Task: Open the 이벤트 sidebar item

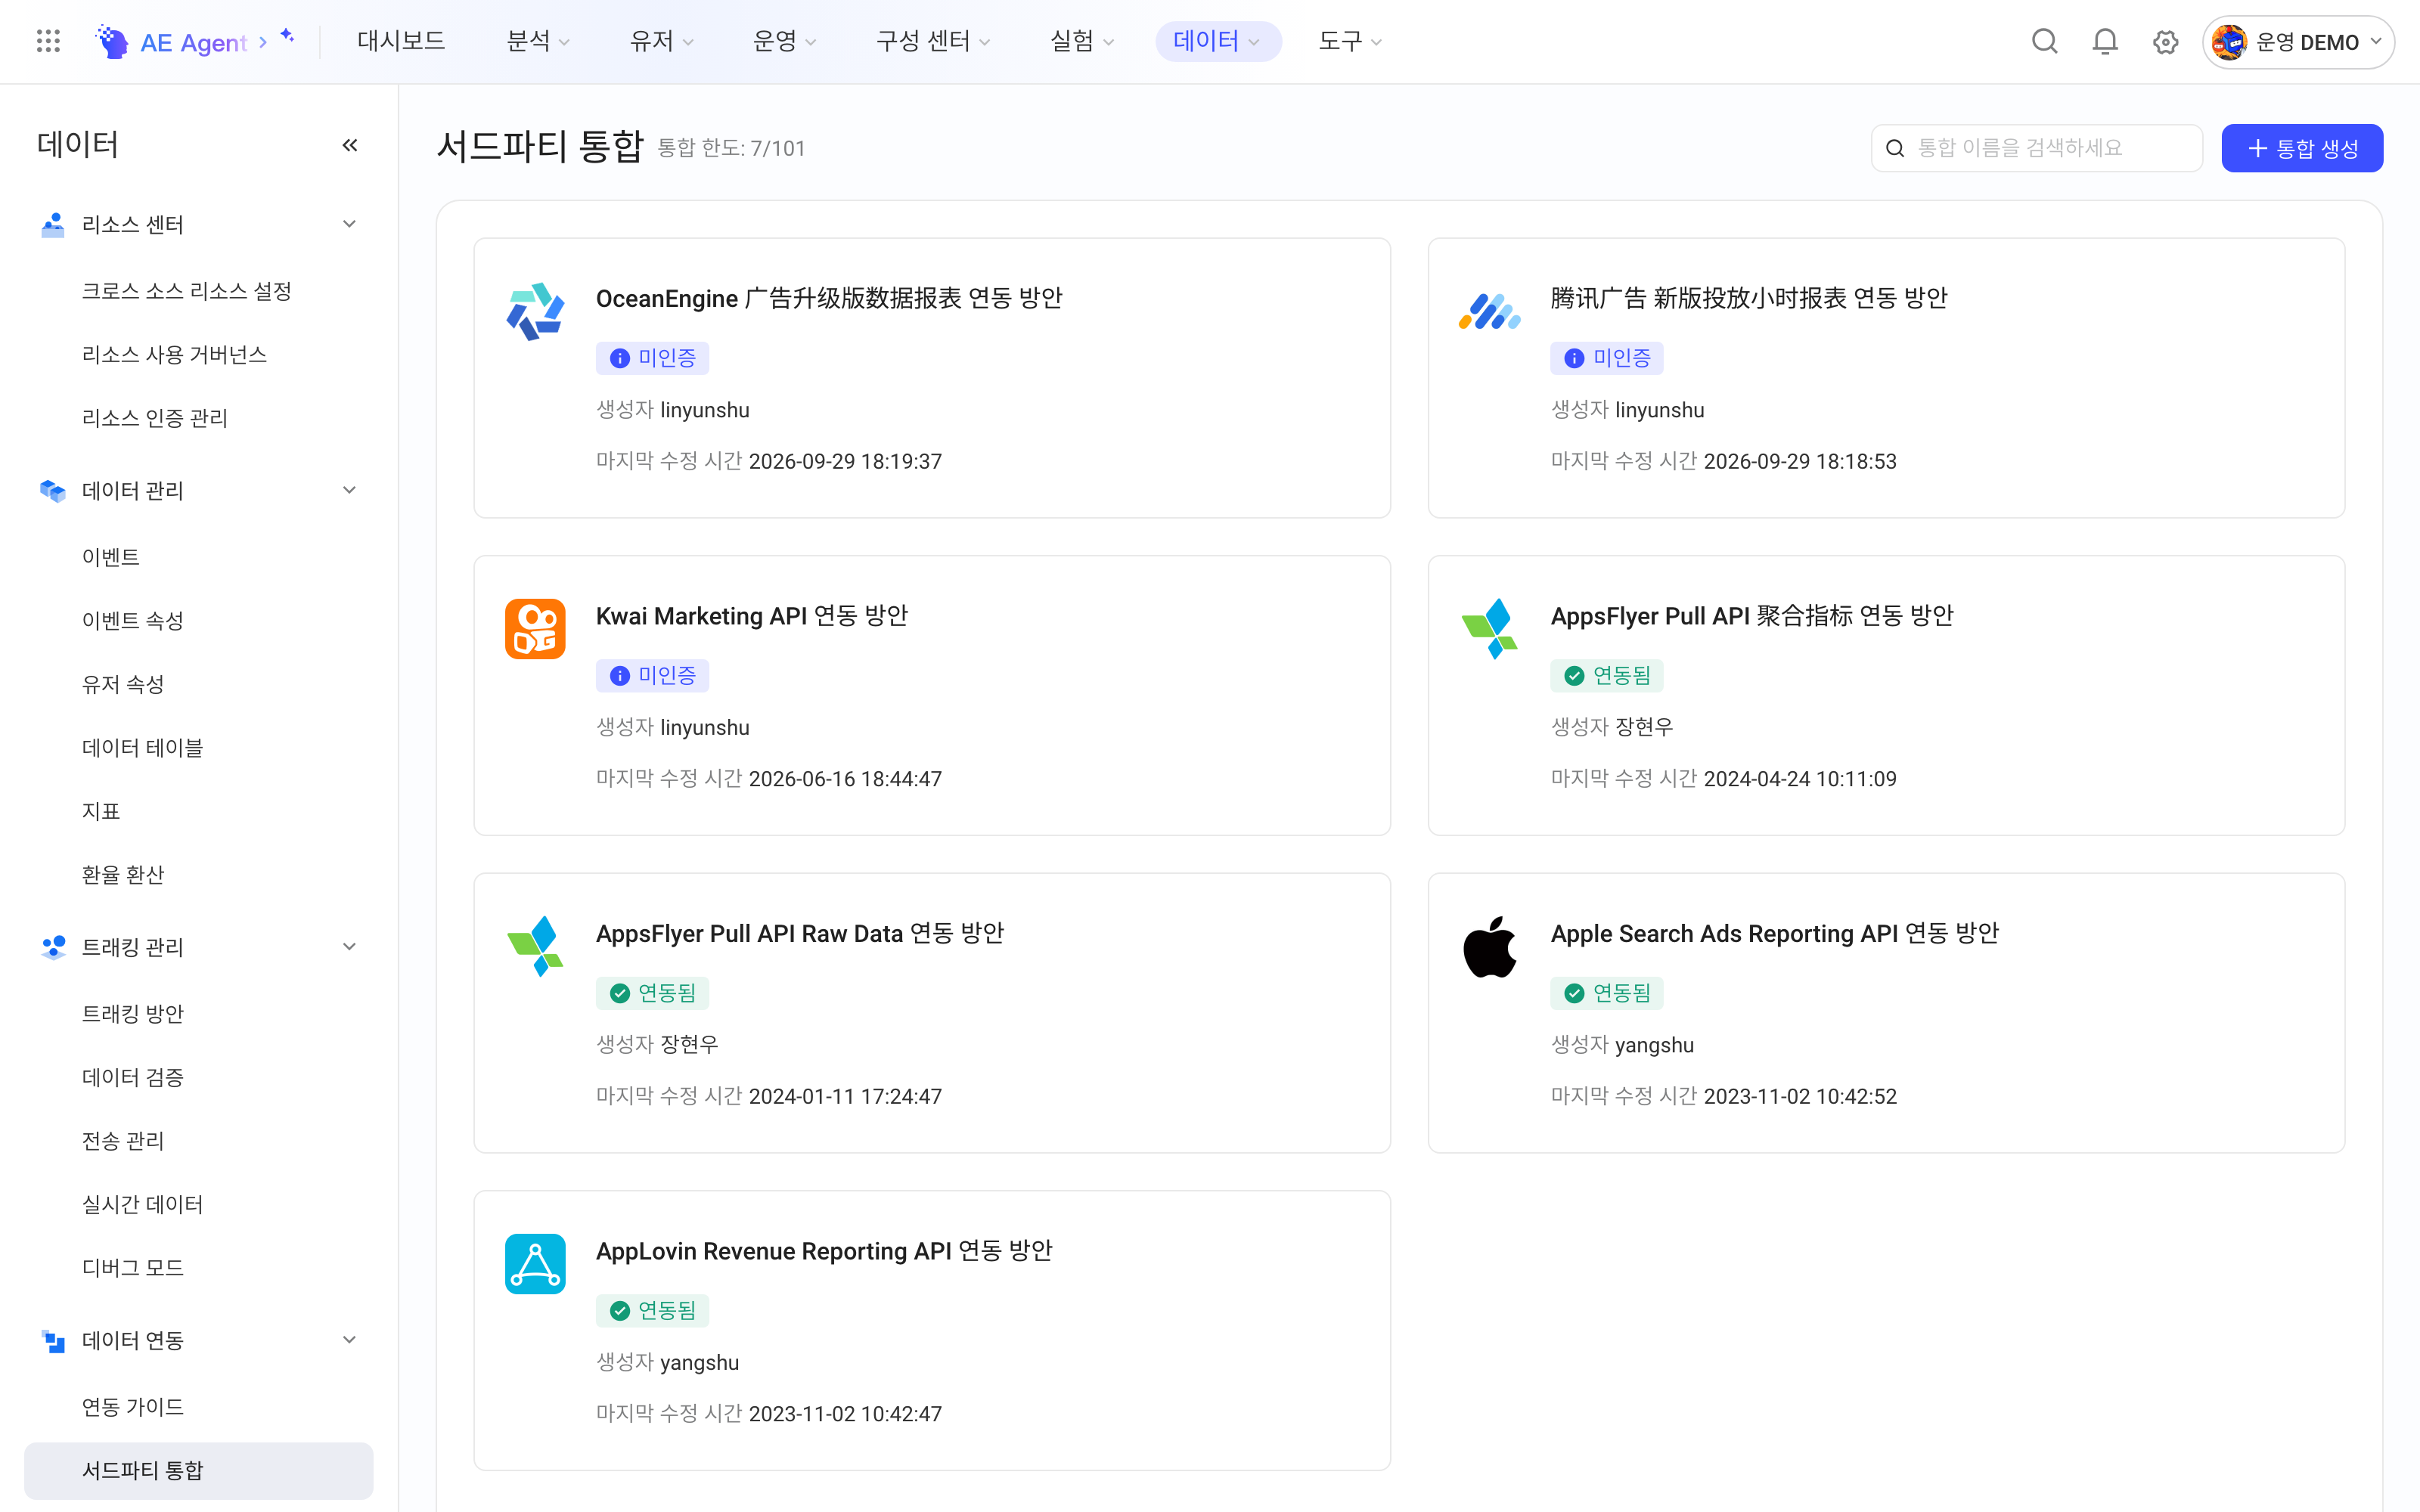Action: tap(111, 557)
